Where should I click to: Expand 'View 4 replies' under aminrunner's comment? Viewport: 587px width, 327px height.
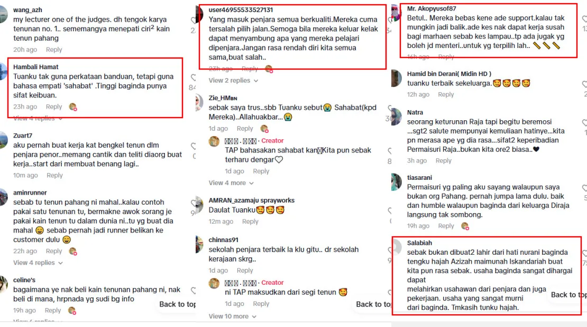(x=38, y=263)
